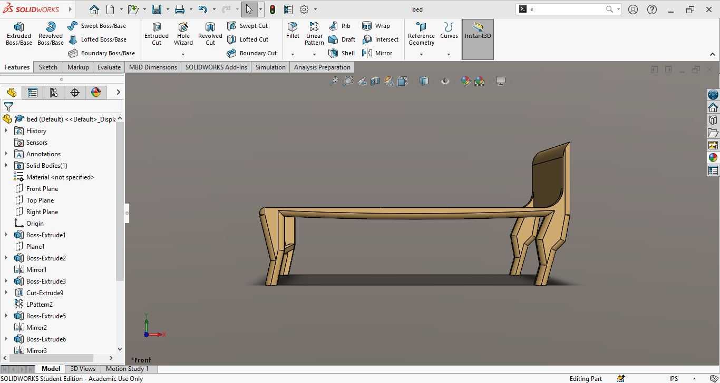
Task: Toggle the Instant3D mode
Action: coord(478,39)
